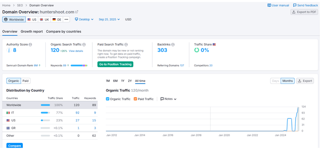Click the globe icon in Worldwide filter
The width and height of the screenshot is (320, 150).
coord(6,20)
